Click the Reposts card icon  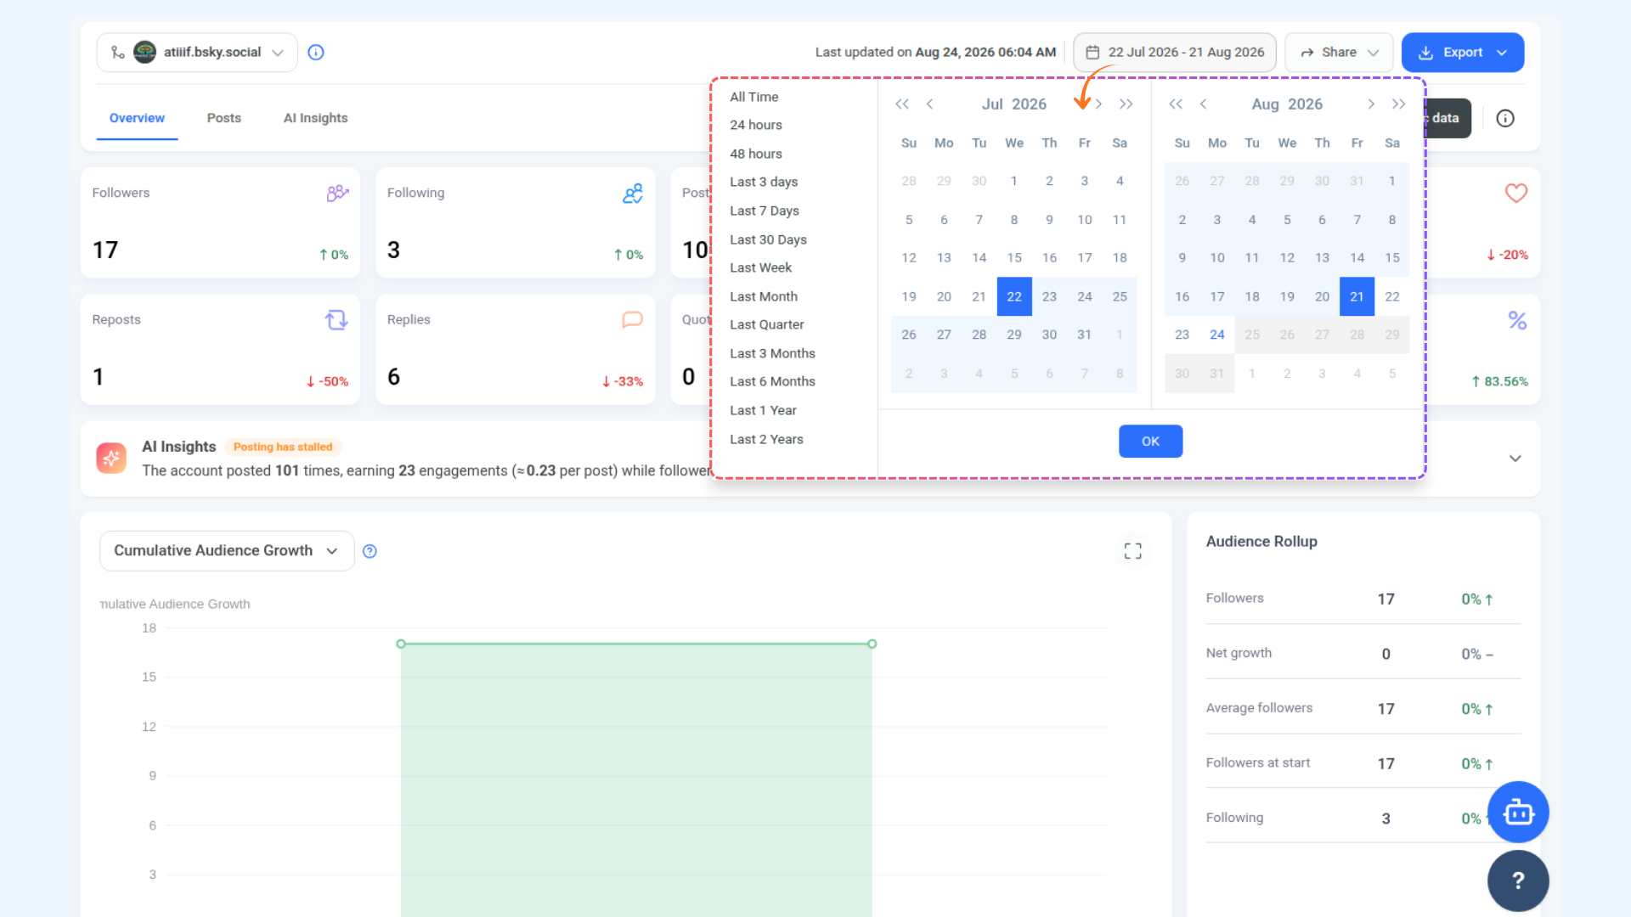(x=336, y=320)
